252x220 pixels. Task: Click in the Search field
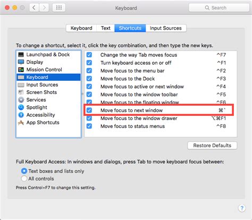(x=219, y=8)
